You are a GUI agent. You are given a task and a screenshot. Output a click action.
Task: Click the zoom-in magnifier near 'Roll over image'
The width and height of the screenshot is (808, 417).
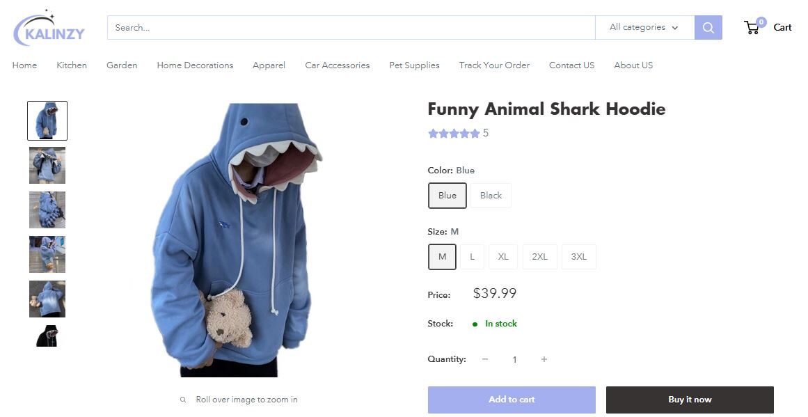tap(183, 400)
